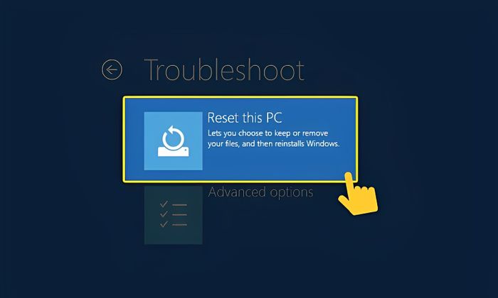Go back using the circled arrow icon

(112, 70)
